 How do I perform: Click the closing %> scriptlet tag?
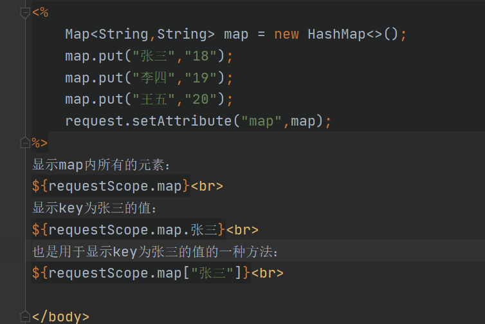(40, 143)
